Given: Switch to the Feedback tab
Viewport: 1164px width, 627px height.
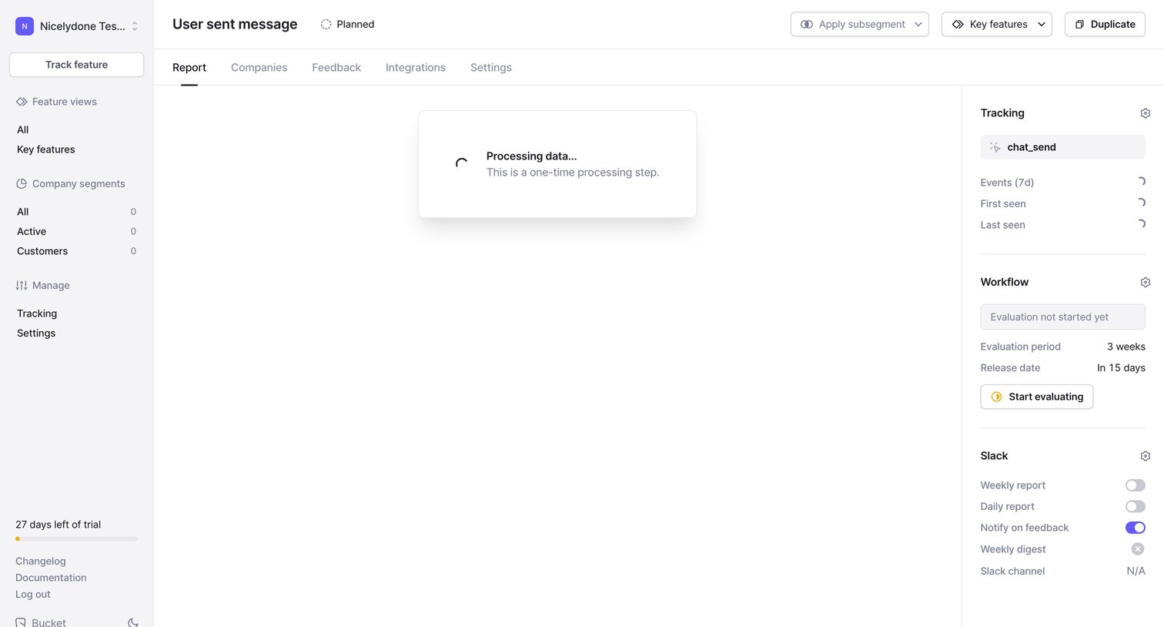Looking at the screenshot, I should pyautogui.click(x=336, y=68).
